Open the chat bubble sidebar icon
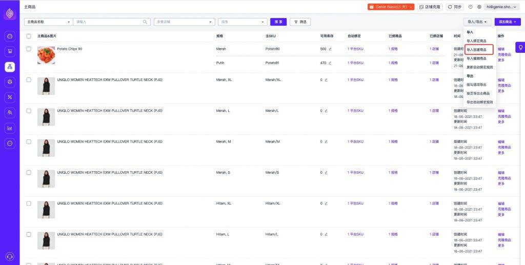Image resolution: width=525 pixels, height=265 pixels. (10, 144)
